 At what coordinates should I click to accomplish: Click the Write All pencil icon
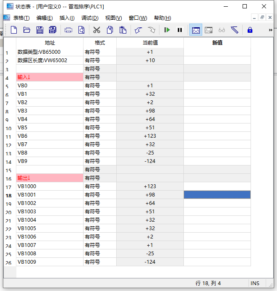pyautogui.click(x=235, y=30)
